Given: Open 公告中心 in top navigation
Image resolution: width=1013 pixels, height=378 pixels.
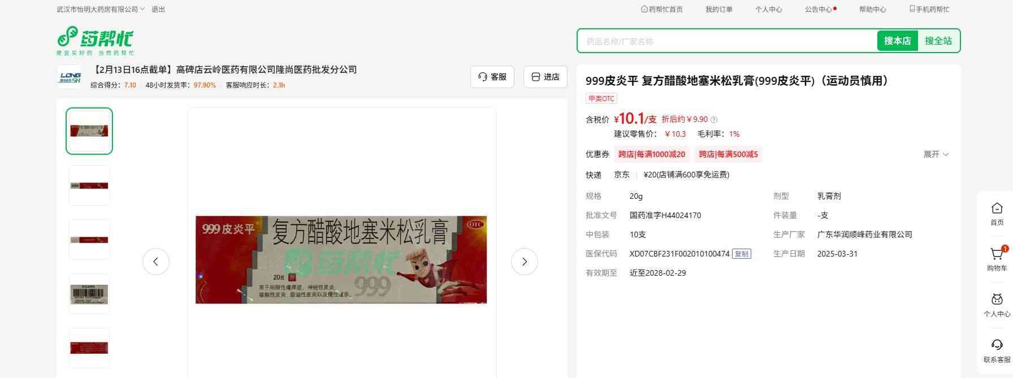Looking at the screenshot, I should tap(820, 10).
